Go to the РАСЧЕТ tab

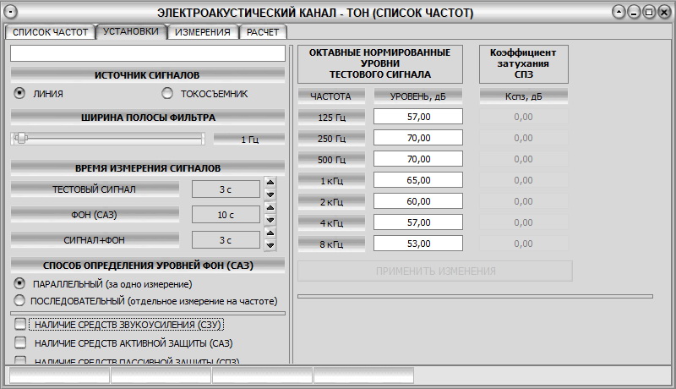click(x=264, y=32)
